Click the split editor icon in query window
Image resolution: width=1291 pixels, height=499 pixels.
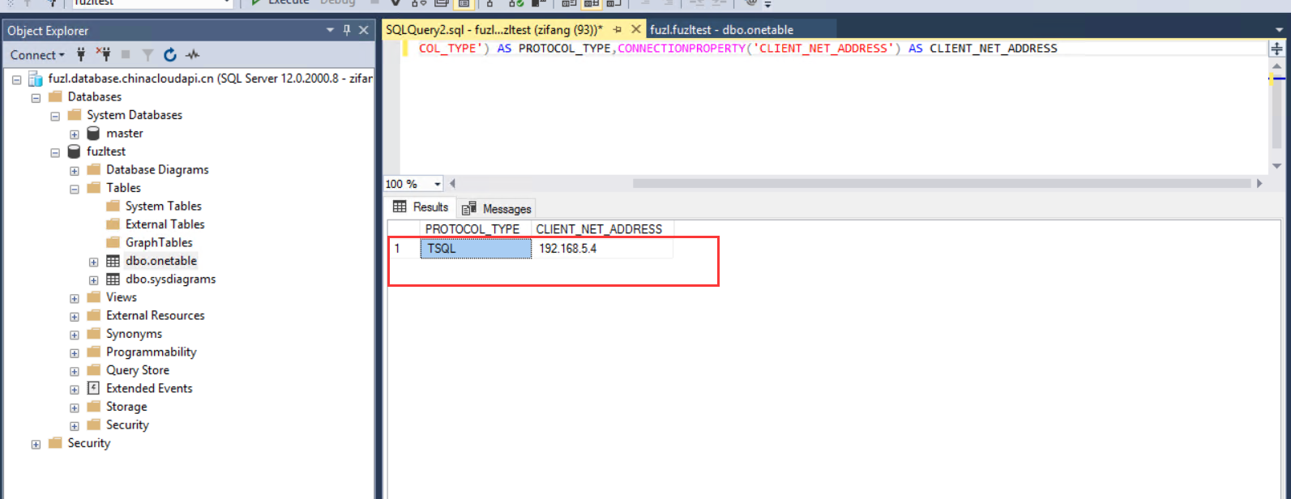click(x=1277, y=49)
